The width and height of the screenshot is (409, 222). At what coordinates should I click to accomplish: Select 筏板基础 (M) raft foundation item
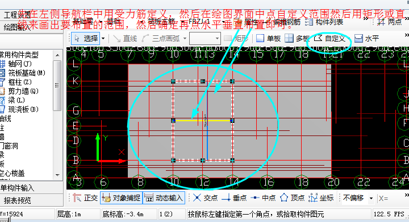pyautogui.click(x=23, y=73)
